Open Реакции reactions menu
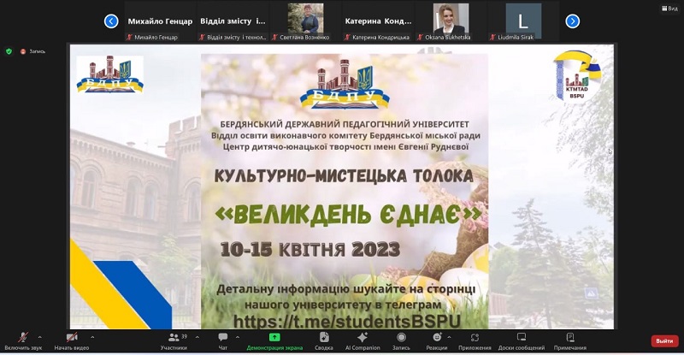The width and height of the screenshot is (684, 355). (x=437, y=341)
